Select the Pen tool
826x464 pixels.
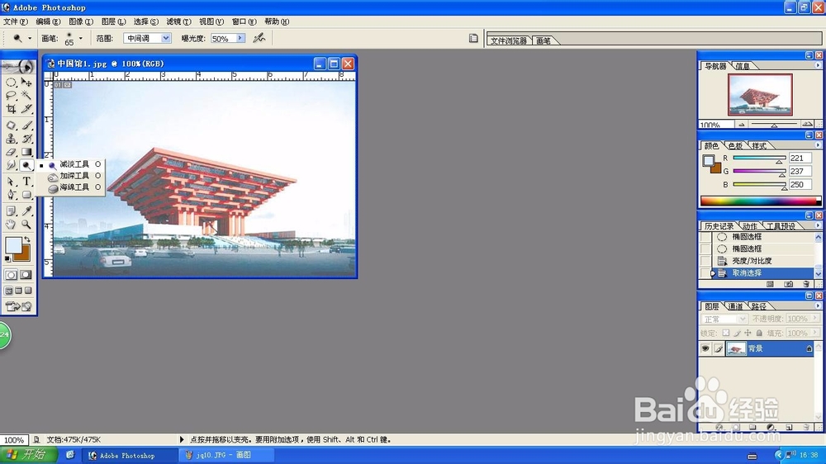coord(11,195)
